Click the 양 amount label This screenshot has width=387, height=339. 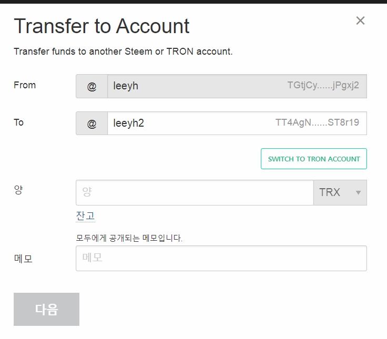point(18,191)
